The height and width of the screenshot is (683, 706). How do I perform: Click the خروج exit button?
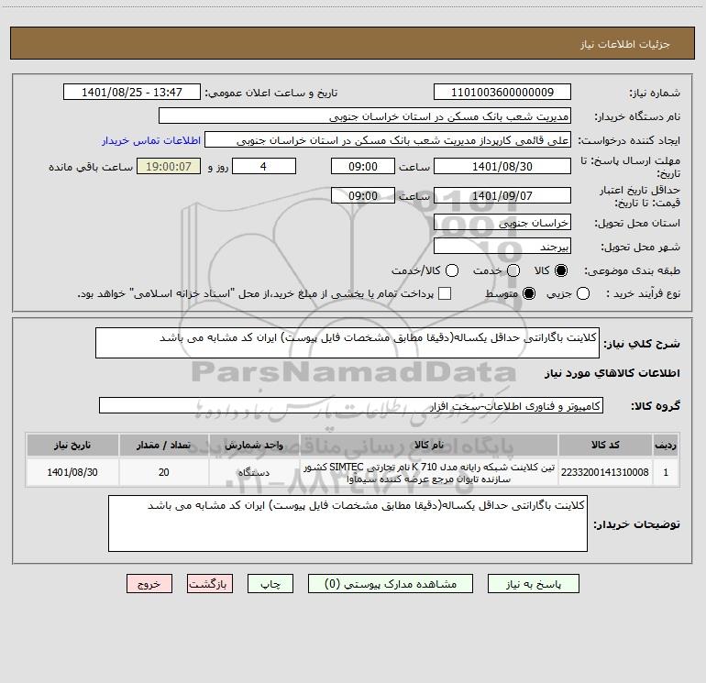tap(149, 584)
